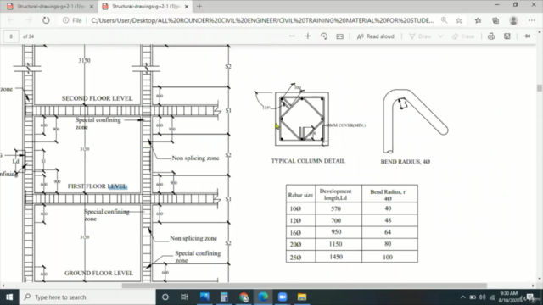Image resolution: width=543 pixels, height=305 pixels.
Task: Zoom in the PDF with plus button
Action: (307, 36)
